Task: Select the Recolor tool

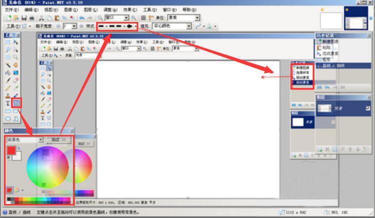Action: point(16,95)
